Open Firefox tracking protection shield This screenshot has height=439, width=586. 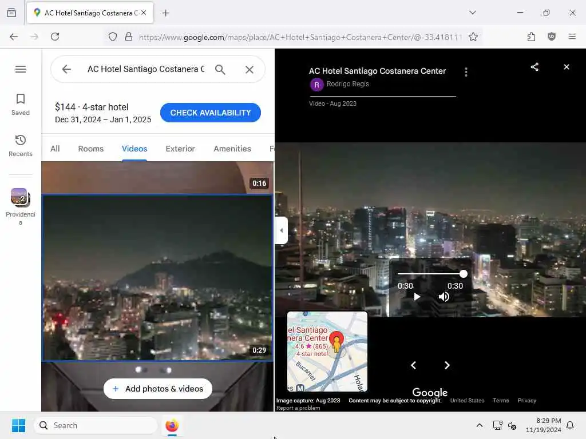(113, 37)
